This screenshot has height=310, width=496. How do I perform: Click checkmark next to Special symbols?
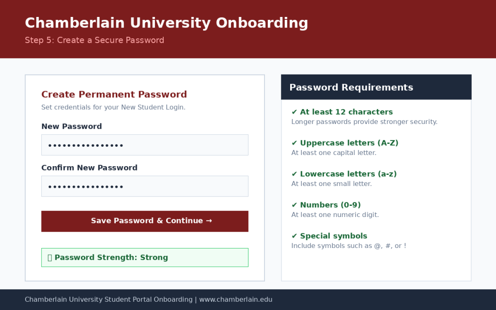[294, 236]
